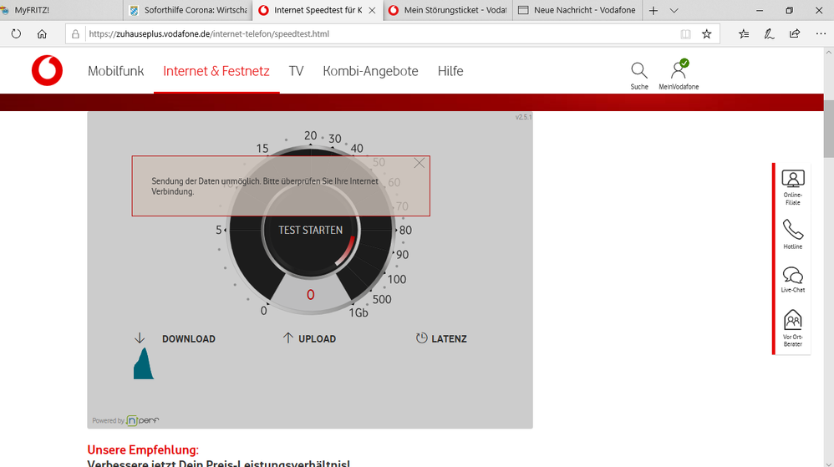834x467 pixels.
Task: Open the Hilfe menu
Action: click(x=450, y=71)
